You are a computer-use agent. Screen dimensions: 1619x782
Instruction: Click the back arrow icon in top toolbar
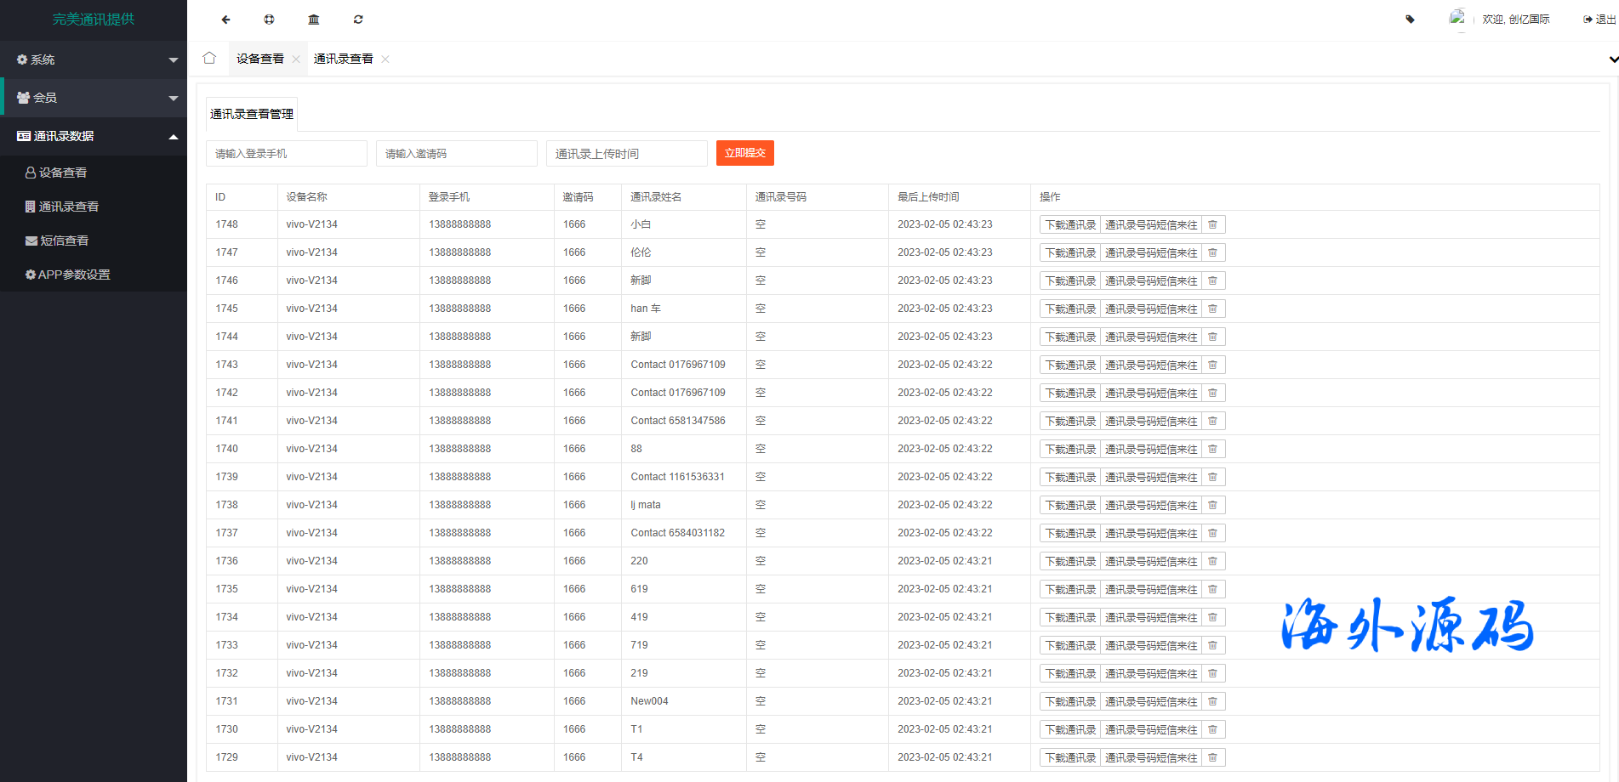tap(225, 20)
